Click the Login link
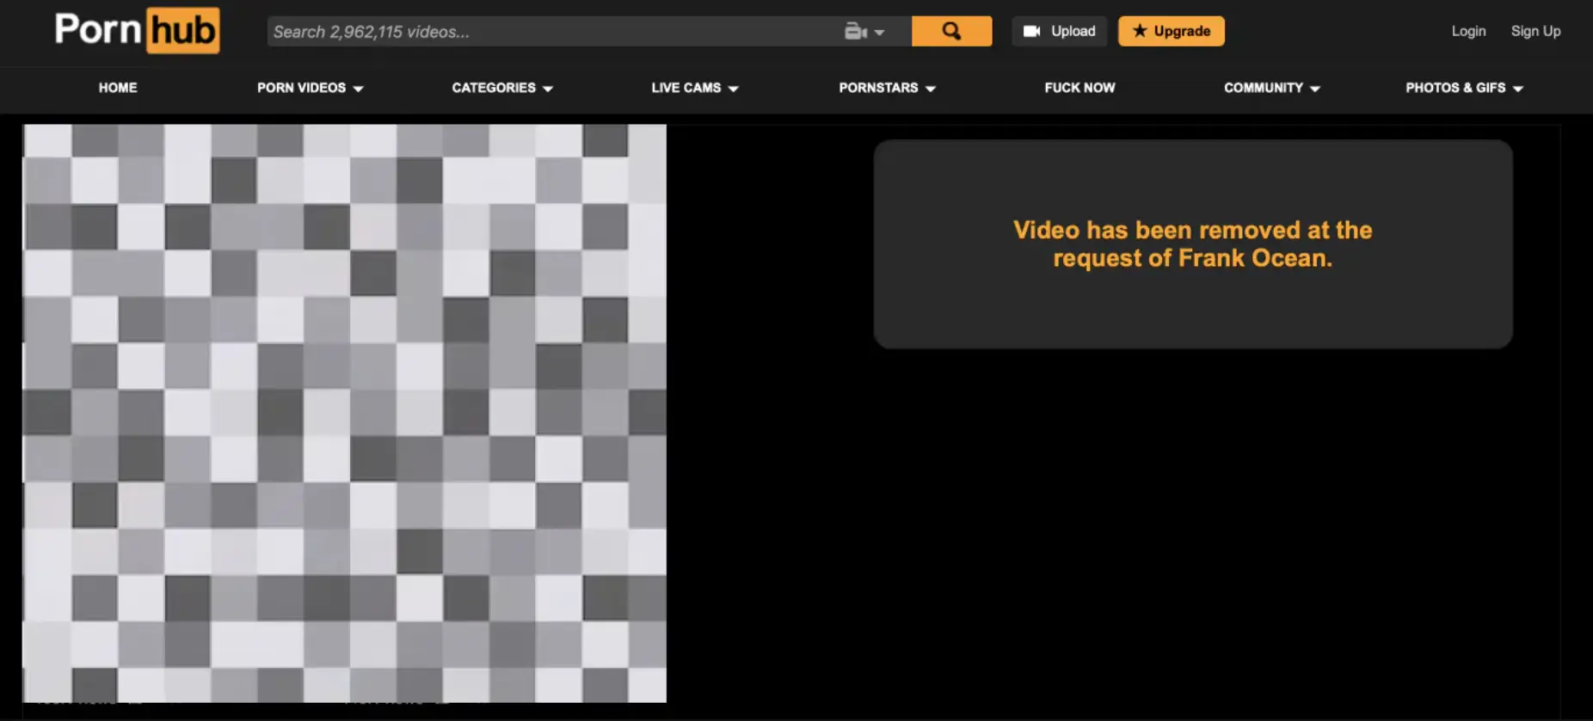Viewport: 1593px width, 721px height. coord(1468,31)
